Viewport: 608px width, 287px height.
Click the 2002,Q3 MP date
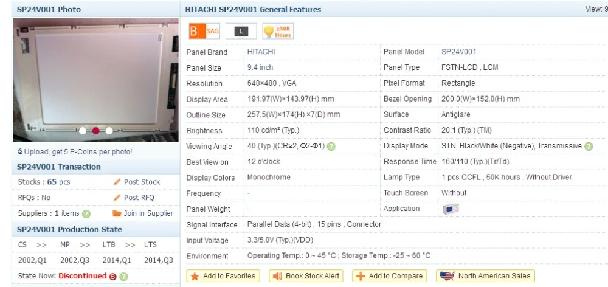74,260
